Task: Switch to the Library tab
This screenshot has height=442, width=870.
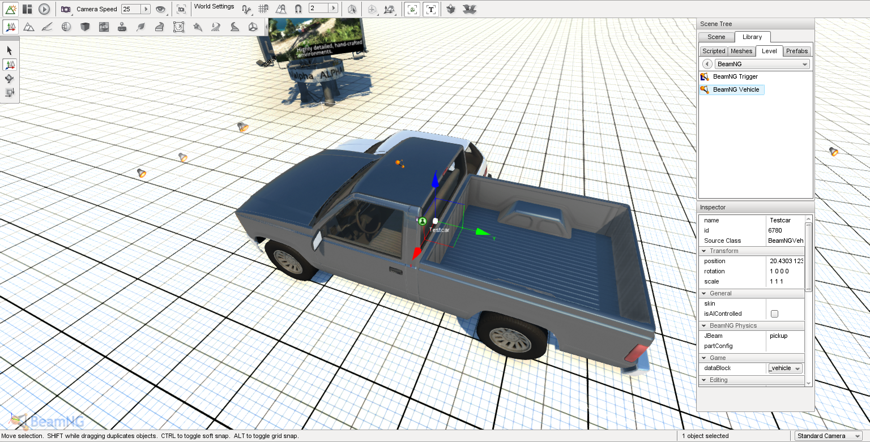Action: tap(752, 37)
